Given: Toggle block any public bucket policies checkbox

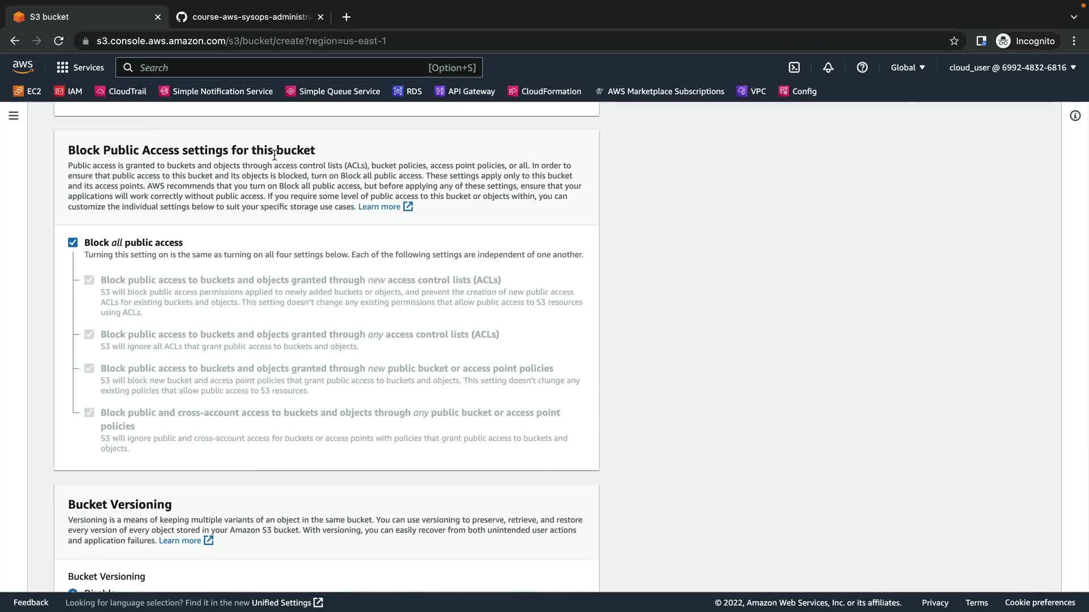Looking at the screenshot, I should tap(89, 413).
